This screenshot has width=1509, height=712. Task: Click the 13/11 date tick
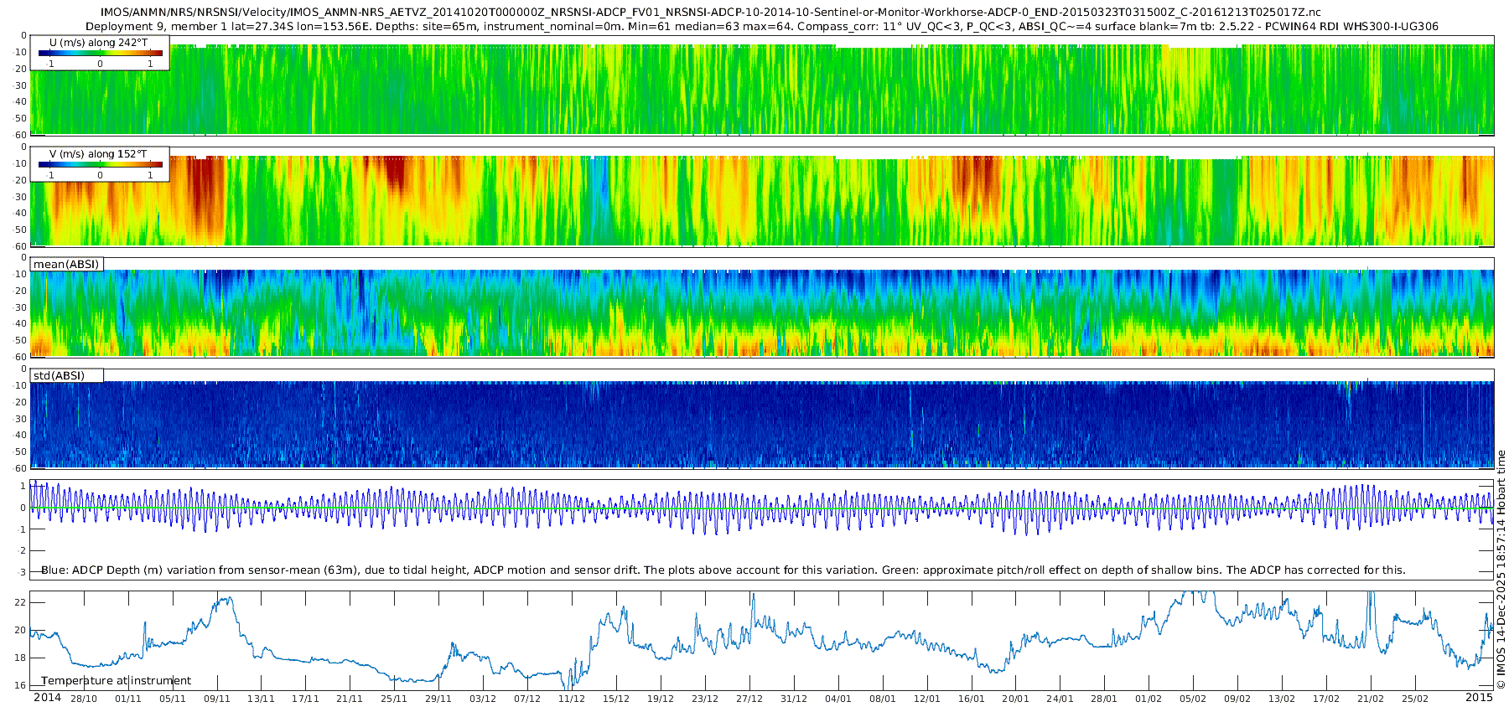pyautogui.click(x=262, y=699)
